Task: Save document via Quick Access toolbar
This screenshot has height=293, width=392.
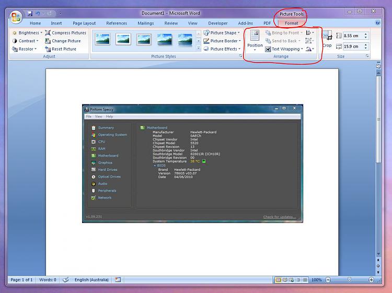Action: coord(30,14)
